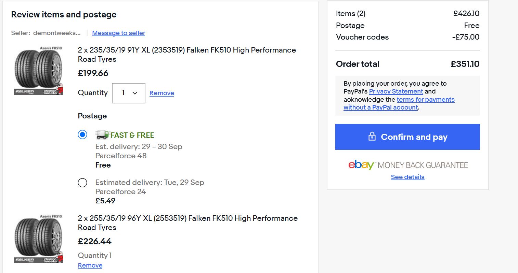
Task: Click the lock icon on Confirm and pay
Action: tap(372, 137)
